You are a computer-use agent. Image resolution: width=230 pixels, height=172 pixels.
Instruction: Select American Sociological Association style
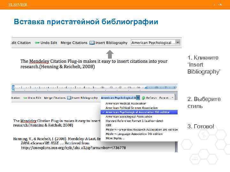(129, 117)
